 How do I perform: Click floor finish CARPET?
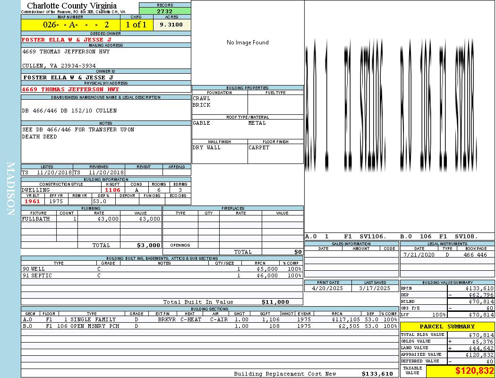pyautogui.click(x=259, y=148)
